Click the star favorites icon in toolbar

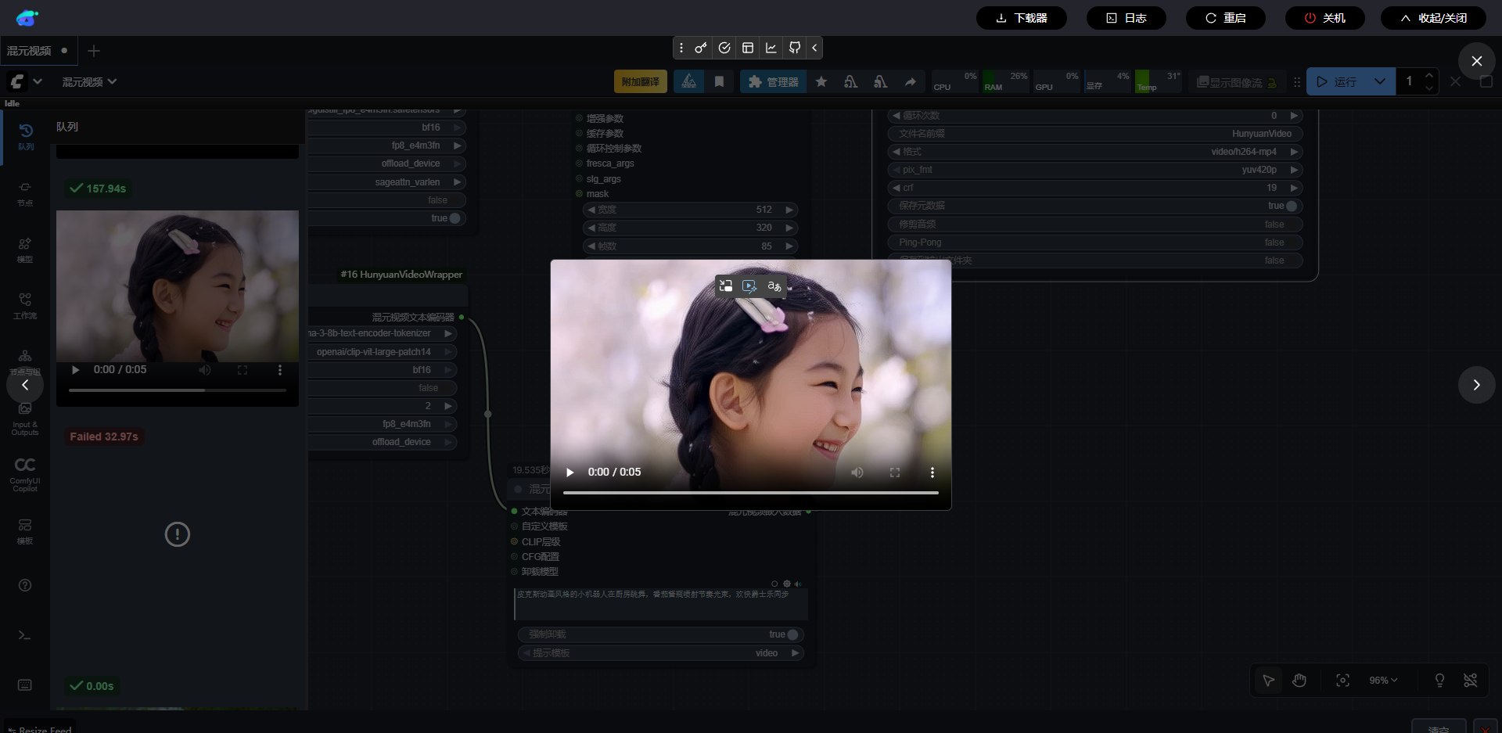tap(821, 81)
